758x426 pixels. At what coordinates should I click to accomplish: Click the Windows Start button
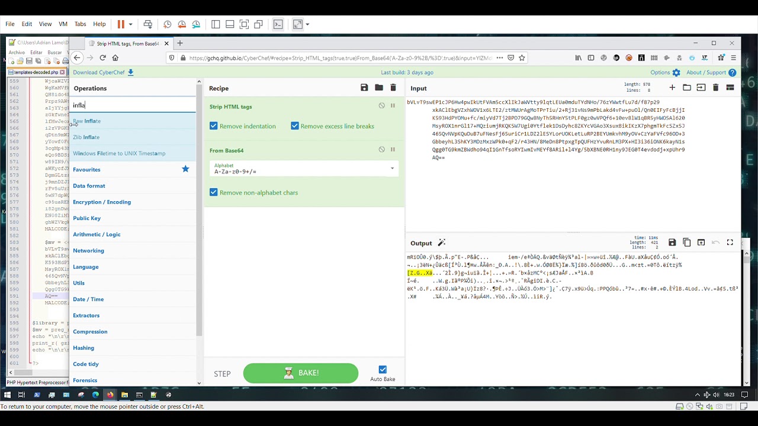[7, 395]
